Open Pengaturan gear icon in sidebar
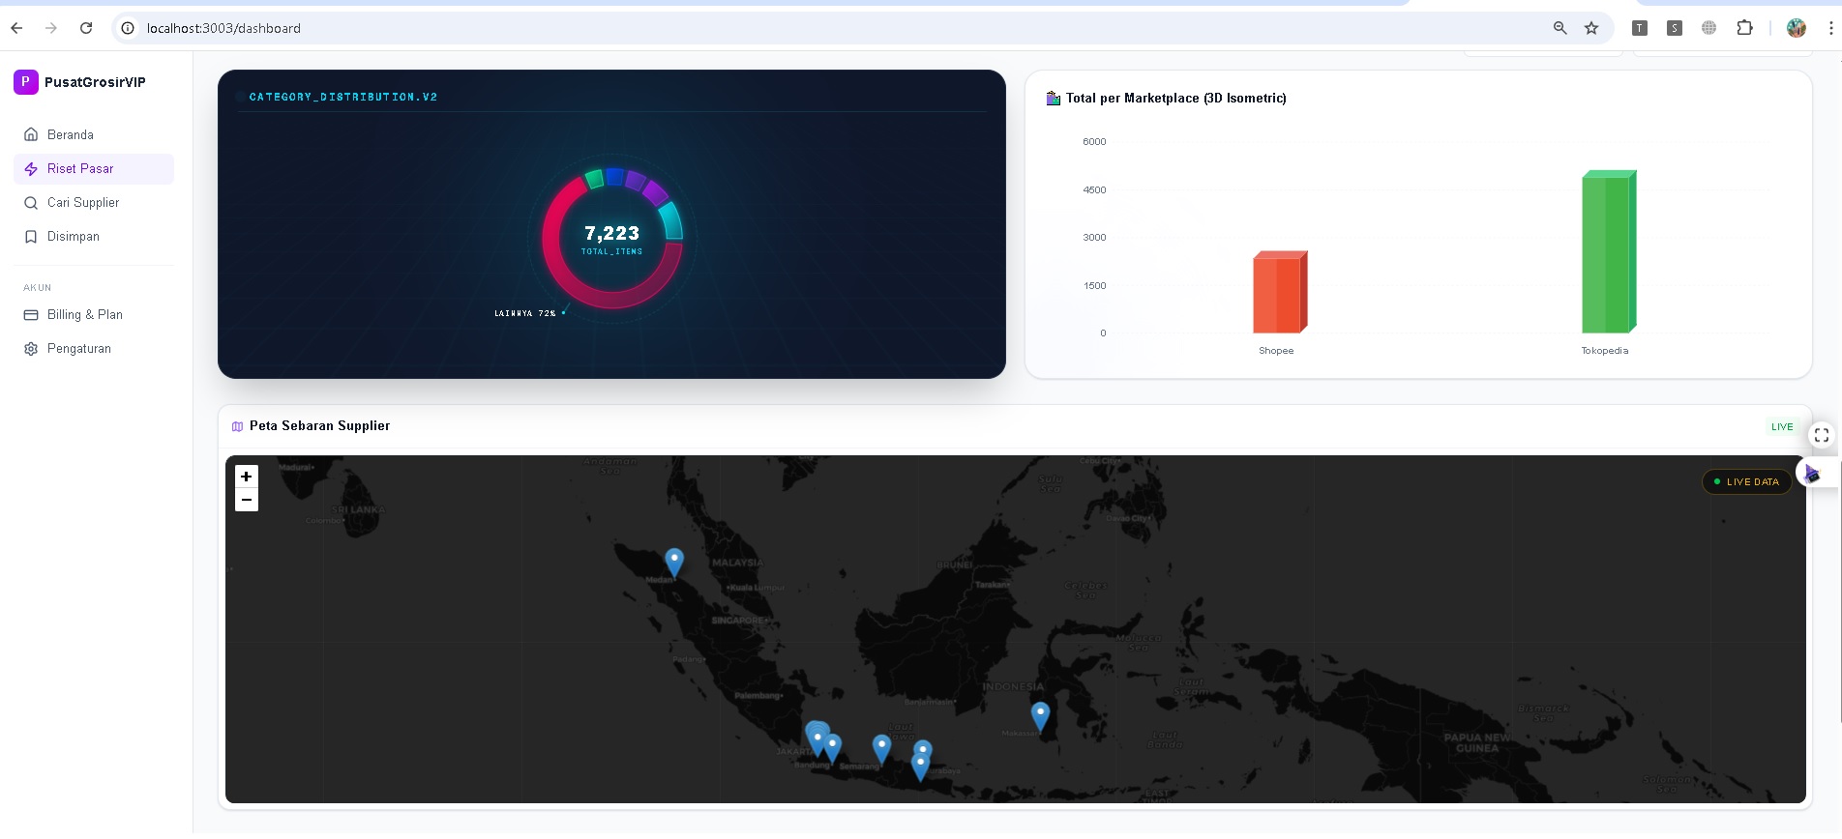 click(31, 349)
